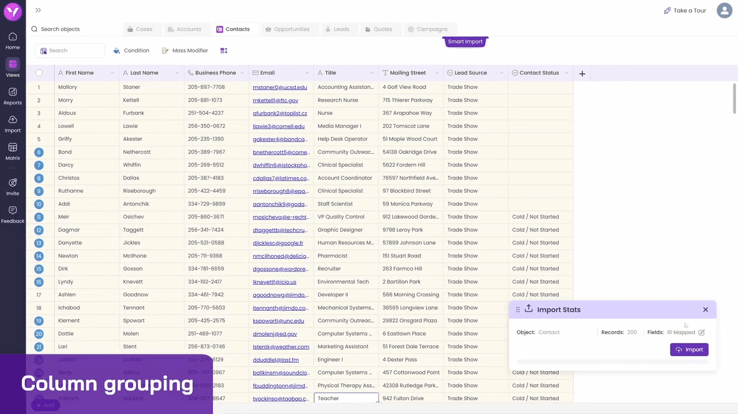
Task: Add a new column with plus icon
Action: (x=582, y=73)
